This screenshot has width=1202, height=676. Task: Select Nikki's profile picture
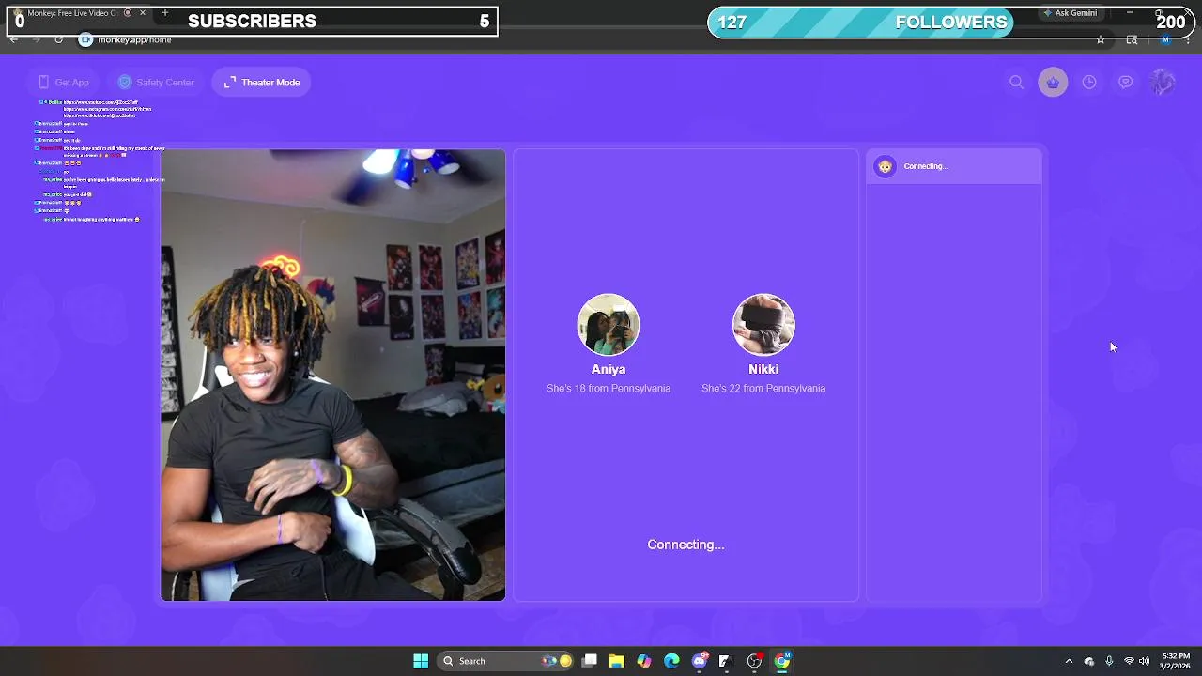pos(763,325)
